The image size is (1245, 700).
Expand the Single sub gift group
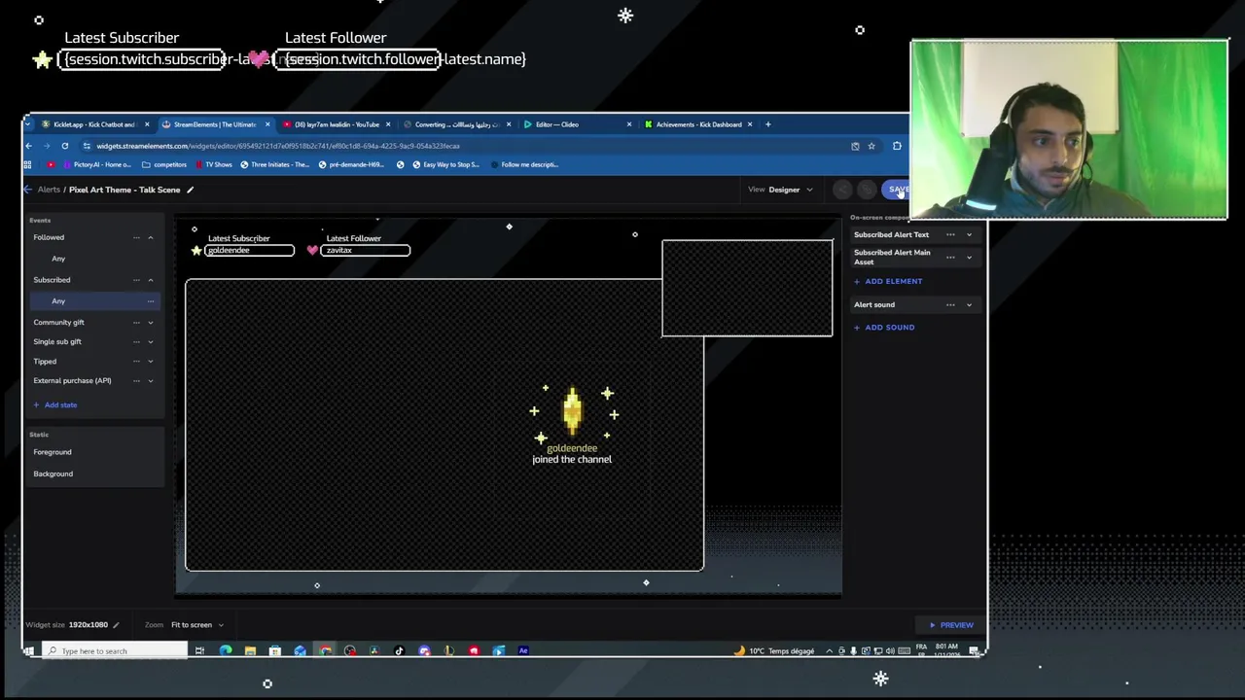pyautogui.click(x=150, y=341)
